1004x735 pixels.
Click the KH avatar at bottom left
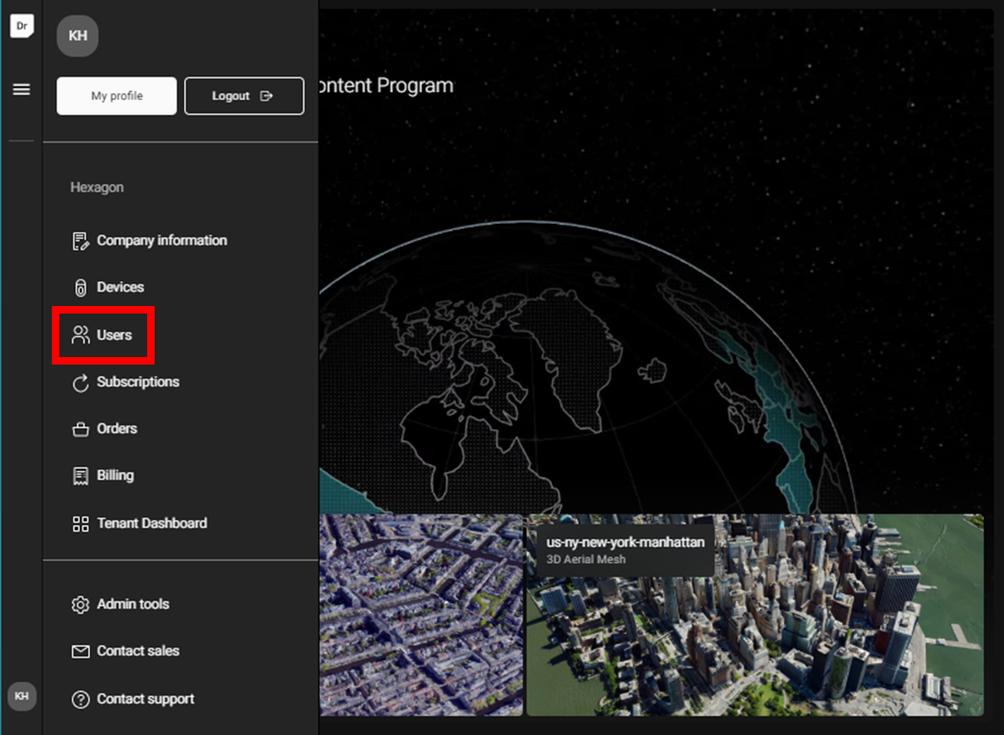22,696
